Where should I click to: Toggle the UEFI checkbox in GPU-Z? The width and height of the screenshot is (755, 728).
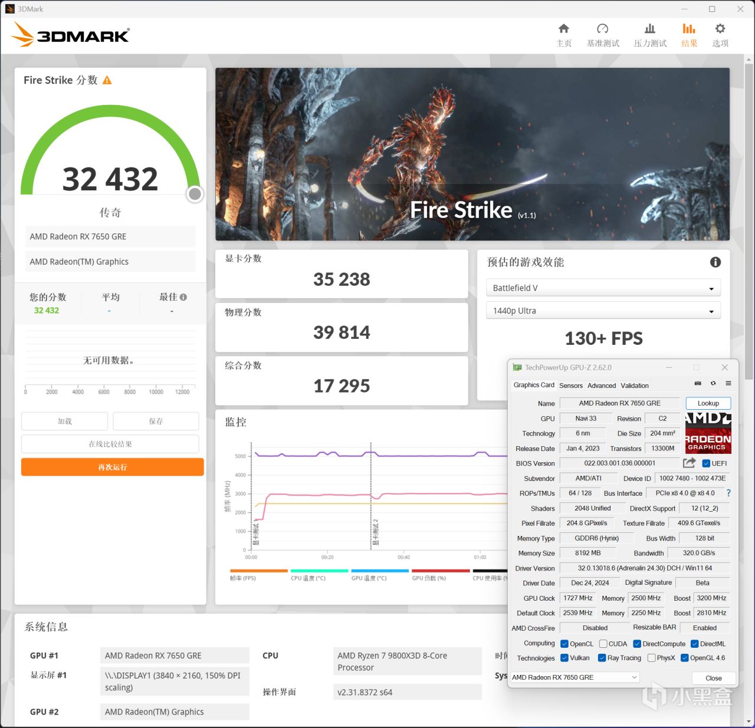coord(706,463)
